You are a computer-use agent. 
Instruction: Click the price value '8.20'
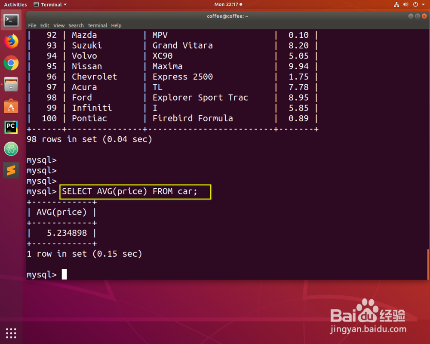pyautogui.click(x=298, y=46)
